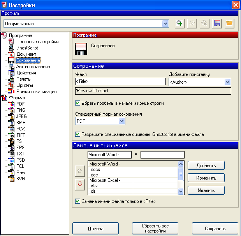
Task: Click the rename profile icon
Action: point(192,23)
